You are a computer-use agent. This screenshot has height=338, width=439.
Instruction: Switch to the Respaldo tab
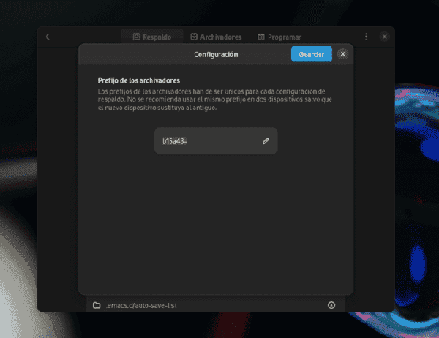click(152, 37)
